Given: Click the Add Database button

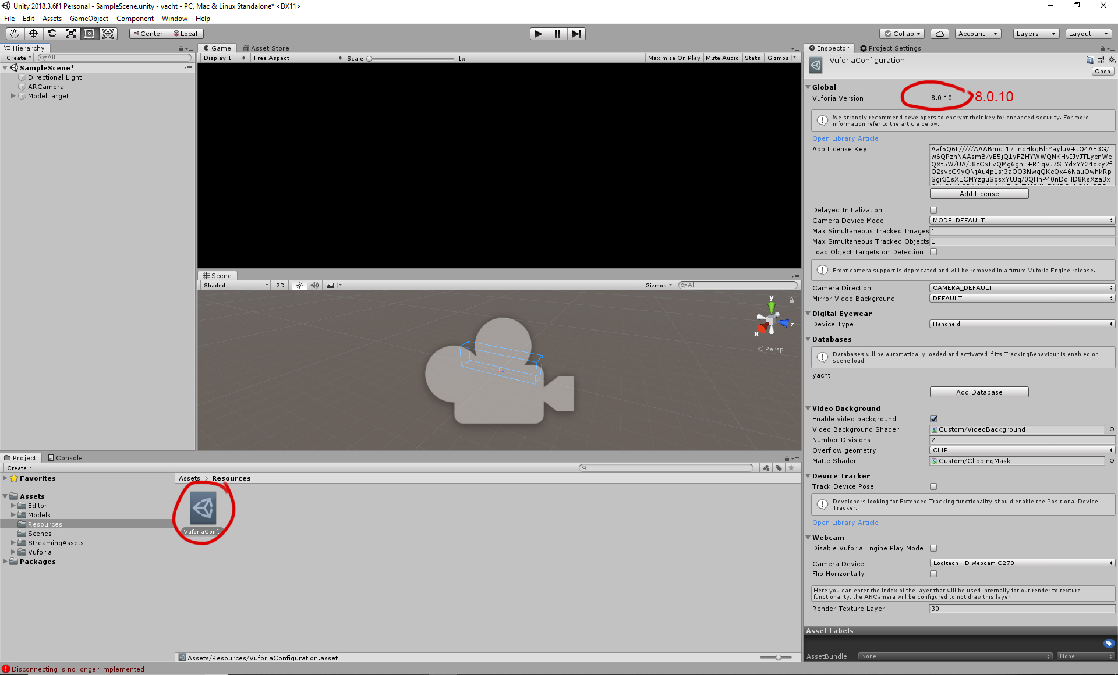Looking at the screenshot, I should pyautogui.click(x=979, y=392).
